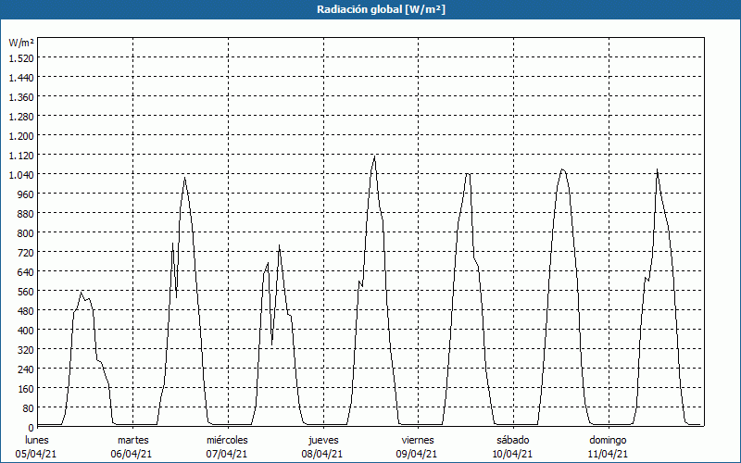This screenshot has height=463, width=741.
Task: Click the 560 y-axis value
Action: 26,292
